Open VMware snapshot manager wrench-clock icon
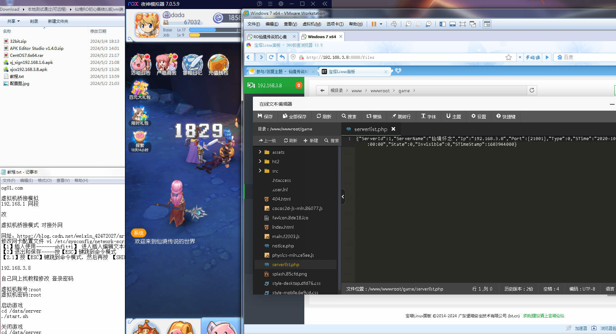The height and width of the screenshot is (334, 616). click(428, 24)
